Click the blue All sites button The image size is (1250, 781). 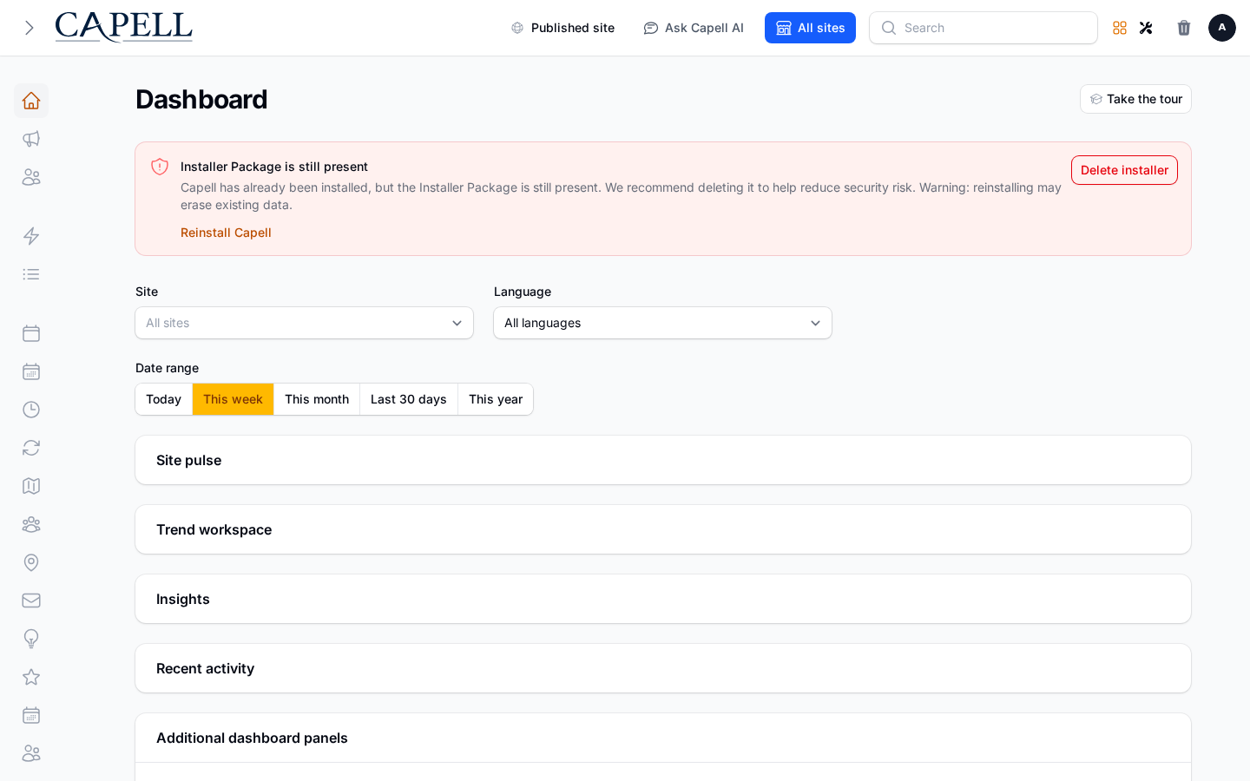[810, 28]
